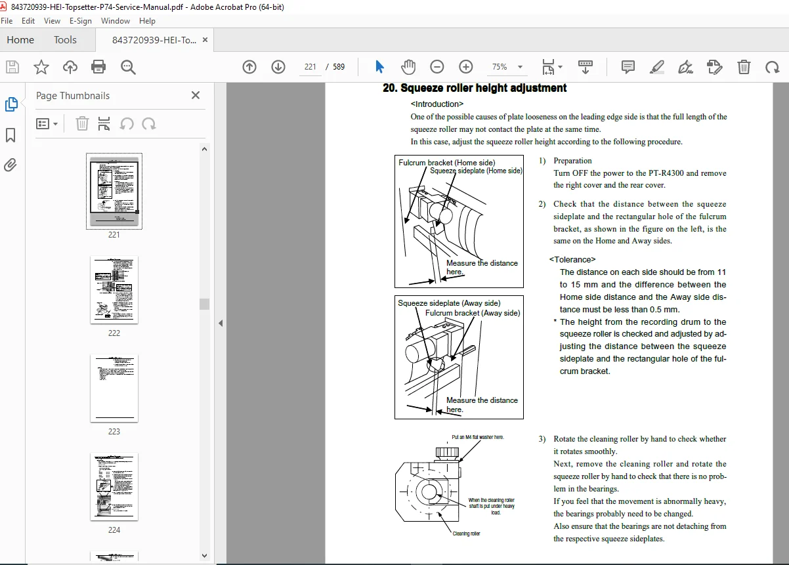789x565 pixels.
Task: Print the document using the printer icon
Action: click(98, 67)
